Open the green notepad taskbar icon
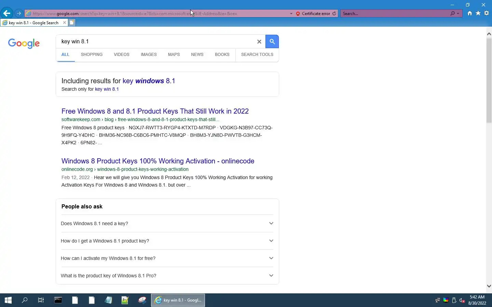The image size is (492, 307). (x=125, y=300)
